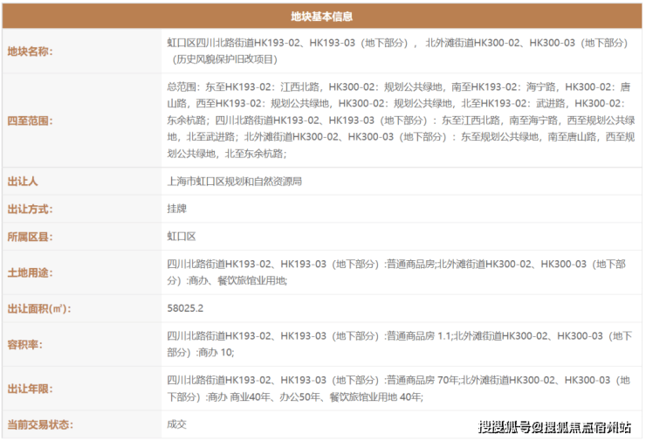Click the 当前交易状态 row label

pos(41,424)
